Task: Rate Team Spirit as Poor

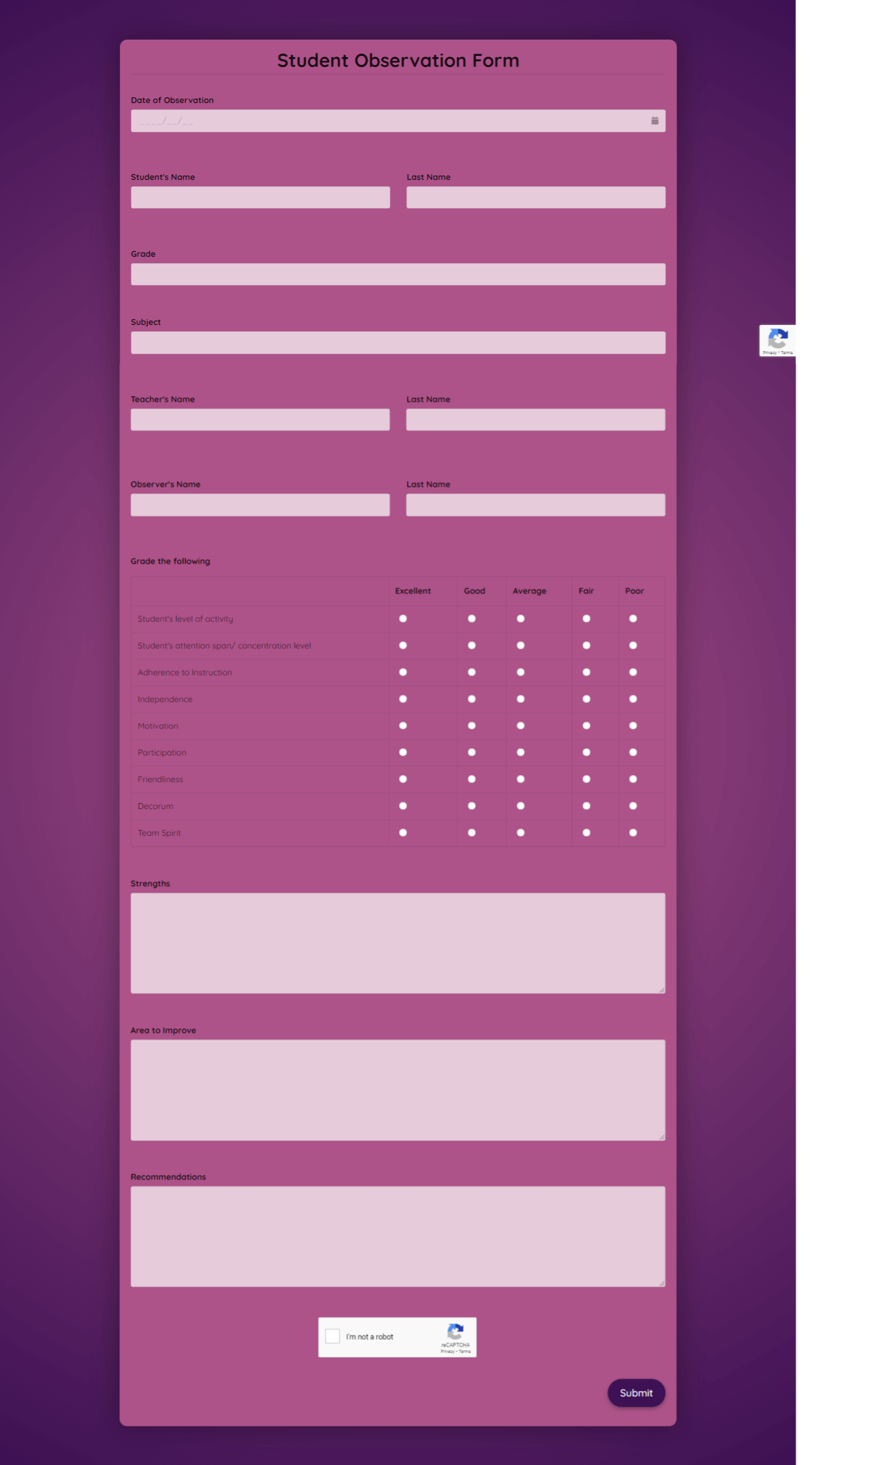Action: 633,833
